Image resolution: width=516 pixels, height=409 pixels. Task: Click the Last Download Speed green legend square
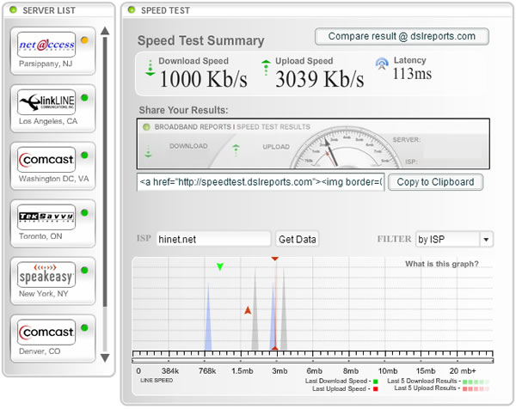coord(376,382)
